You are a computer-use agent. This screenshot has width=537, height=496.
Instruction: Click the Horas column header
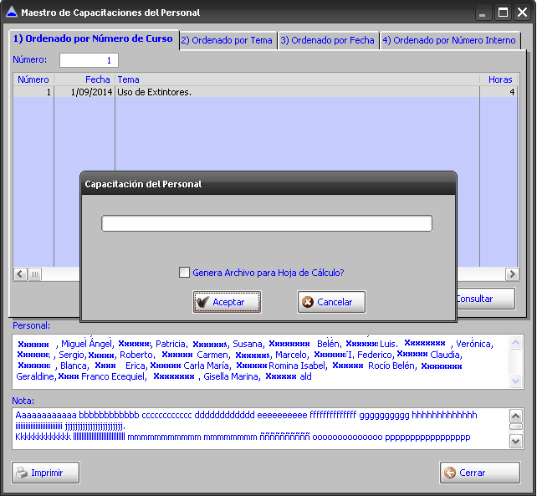tap(500, 79)
